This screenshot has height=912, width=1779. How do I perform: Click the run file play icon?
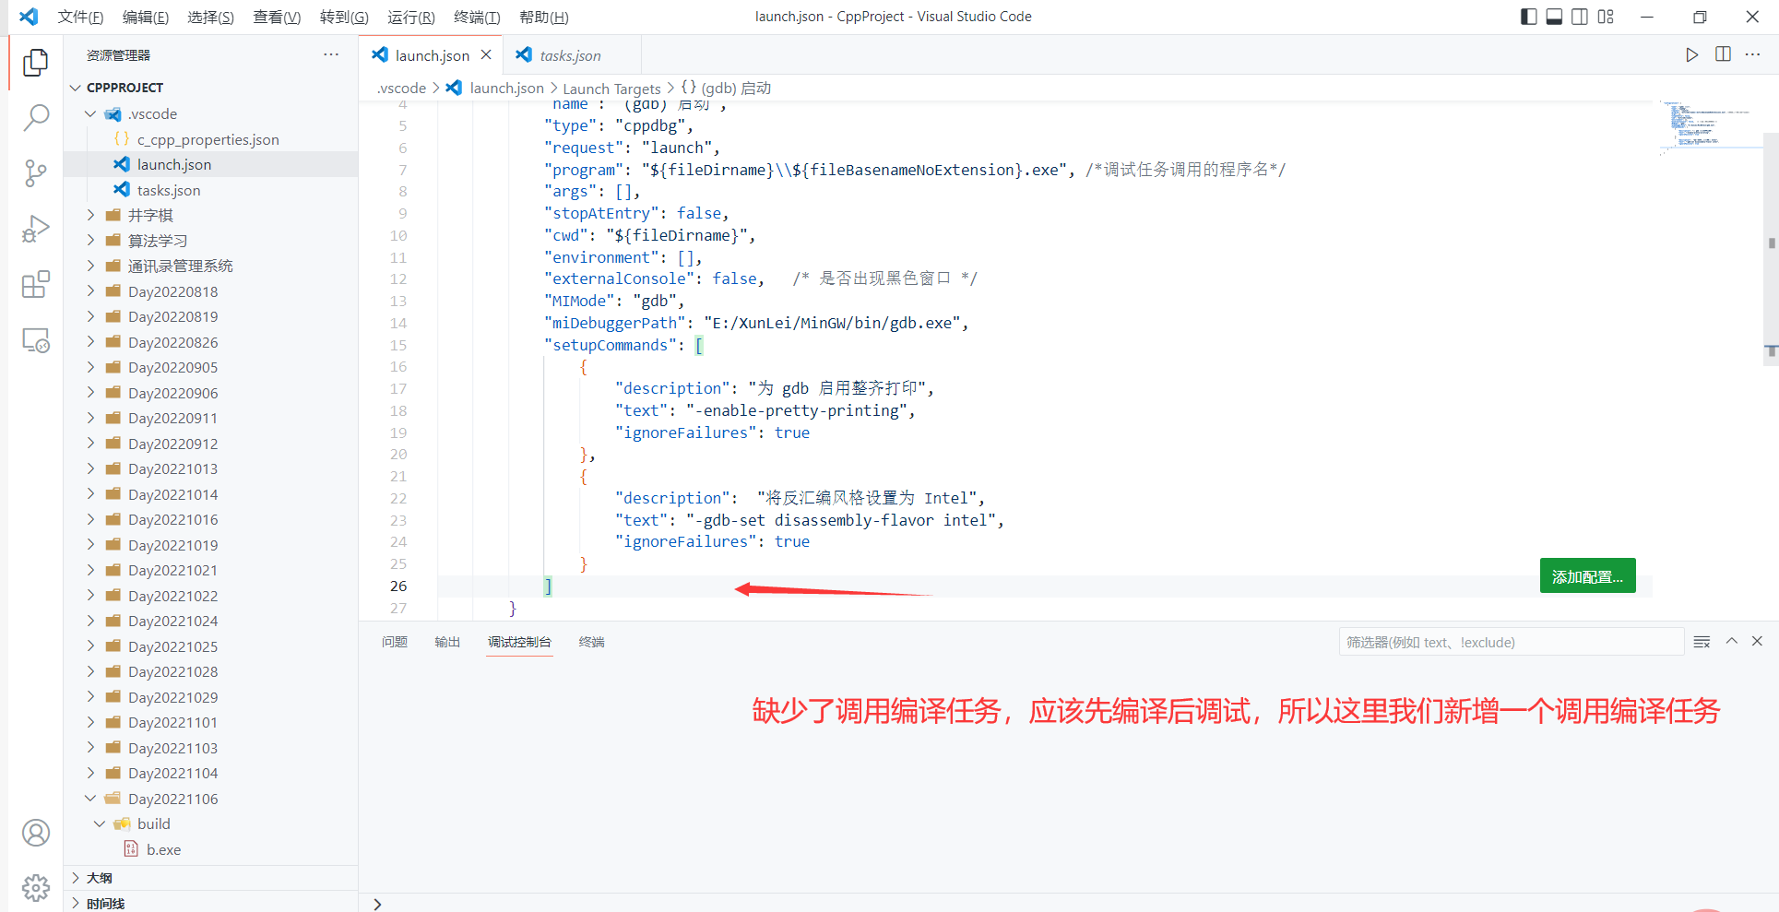(x=1691, y=54)
